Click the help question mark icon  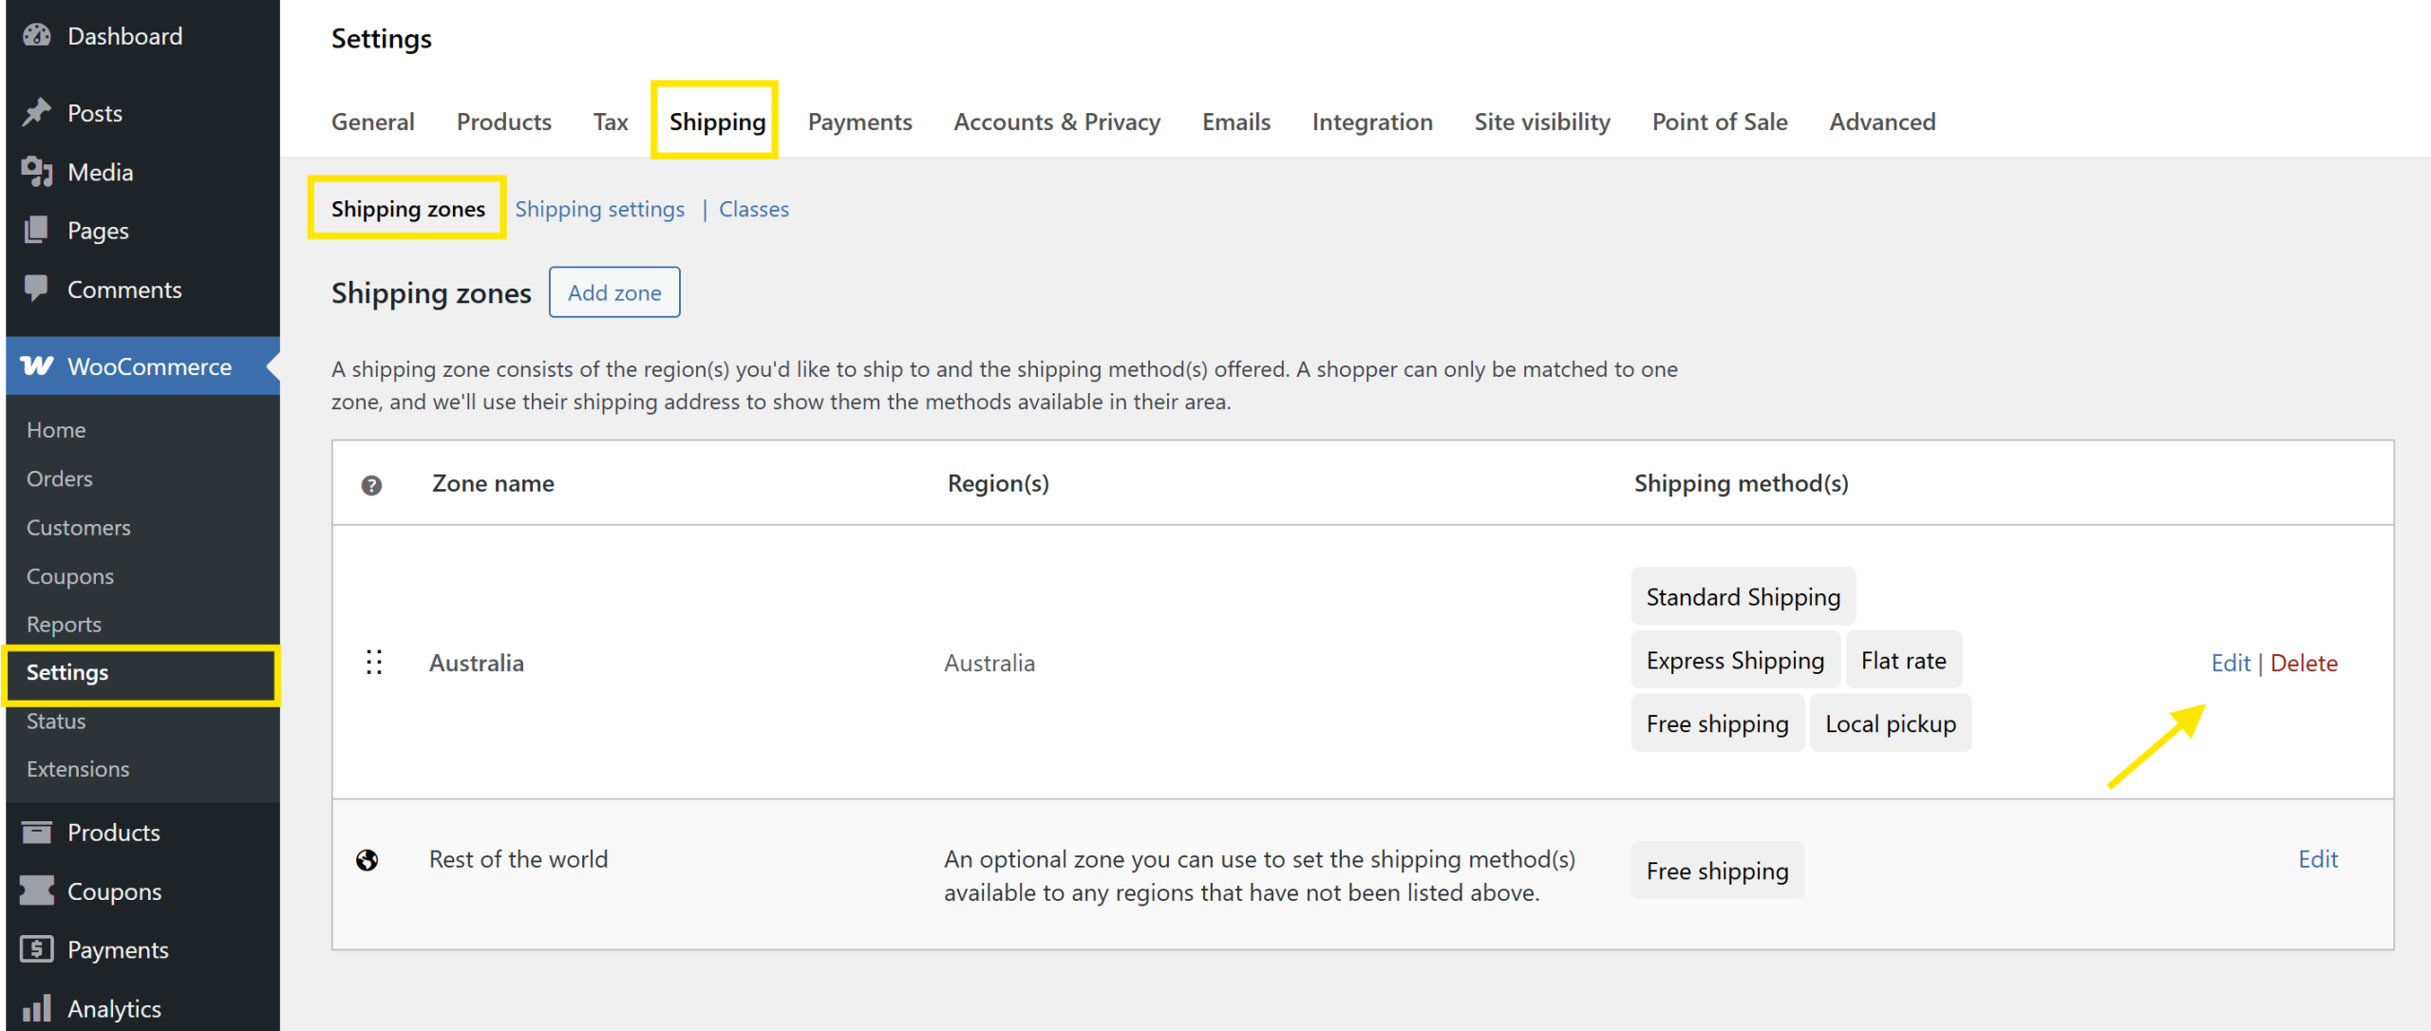(371, 485)
